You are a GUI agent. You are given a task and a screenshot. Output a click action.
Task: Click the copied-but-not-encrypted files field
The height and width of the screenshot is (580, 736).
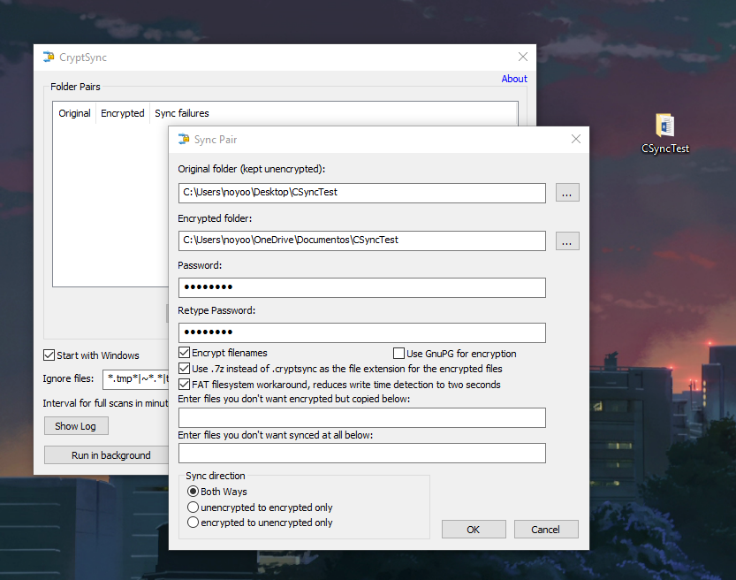(x=362, y=417)
